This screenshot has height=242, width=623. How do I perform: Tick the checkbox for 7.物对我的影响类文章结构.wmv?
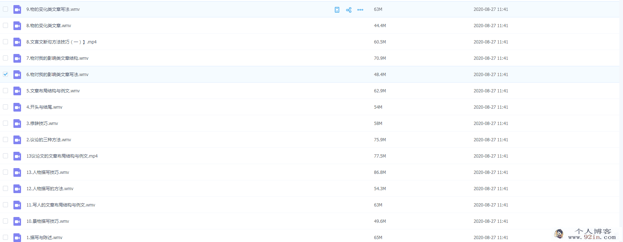(5, 58)
